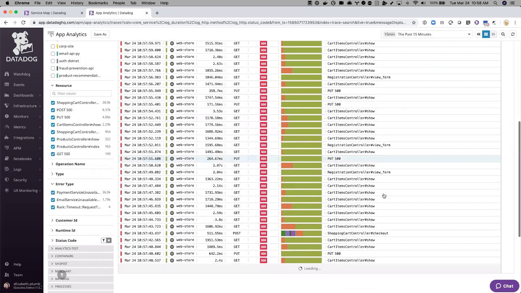Open the Chat widget

pyautogui.click(x=504, y=286)
